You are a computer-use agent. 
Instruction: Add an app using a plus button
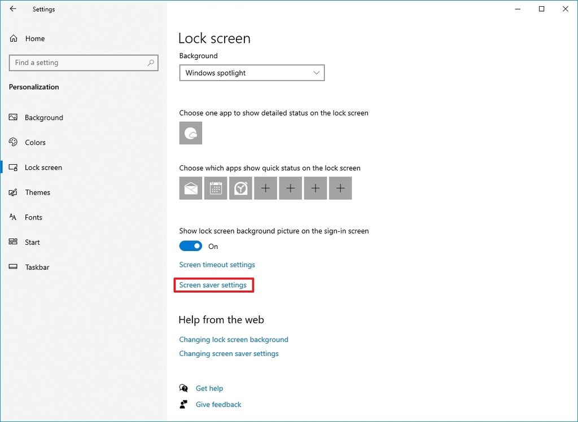pyautogui.click(x=265, y=188)
